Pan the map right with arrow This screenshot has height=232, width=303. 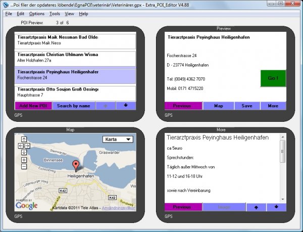click(27, 146)
